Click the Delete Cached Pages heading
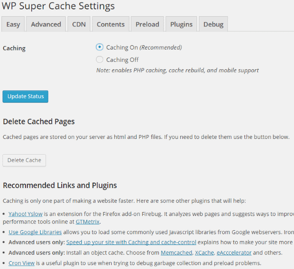 (39, 122)
